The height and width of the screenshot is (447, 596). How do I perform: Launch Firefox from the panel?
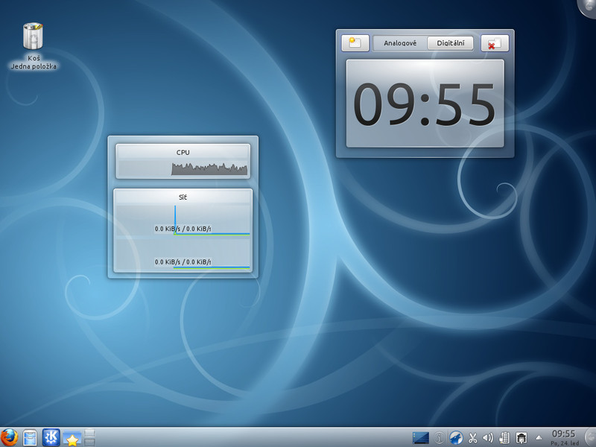[9, 438]
